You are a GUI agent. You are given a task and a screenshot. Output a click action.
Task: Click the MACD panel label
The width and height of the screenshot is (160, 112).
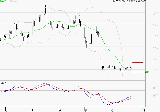click(x=4, y=83)
